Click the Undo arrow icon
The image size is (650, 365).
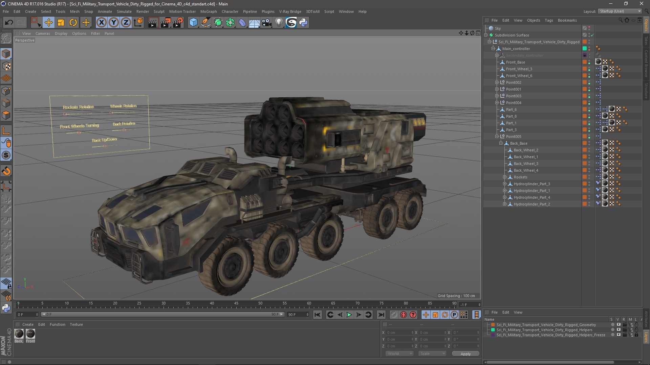click(9, 23)
